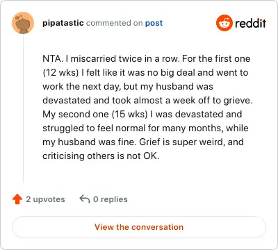Click the vertical comment thread line
This screenshot has width=278, height=250.
point(23,108)
